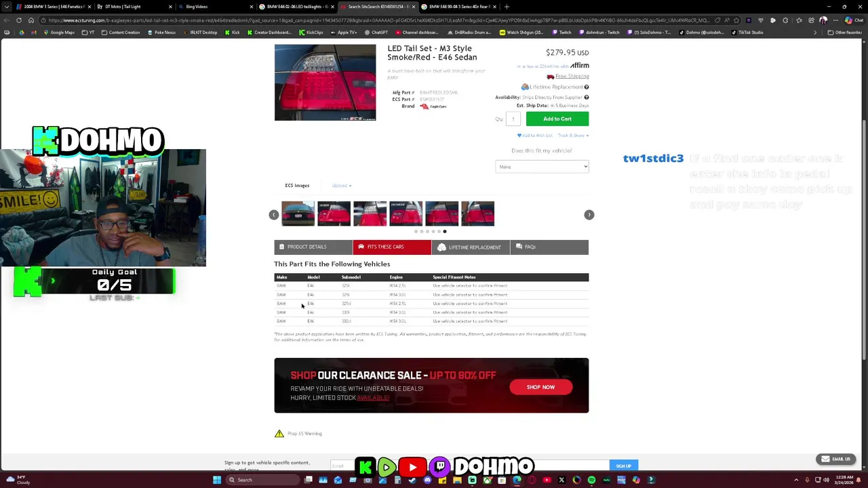Switch to the Product Details tab
This screenshot has height=488, width=868.
point(313,247)
